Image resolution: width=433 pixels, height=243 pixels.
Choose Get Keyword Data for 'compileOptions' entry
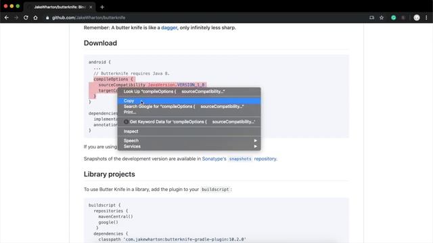click(189, 122)
